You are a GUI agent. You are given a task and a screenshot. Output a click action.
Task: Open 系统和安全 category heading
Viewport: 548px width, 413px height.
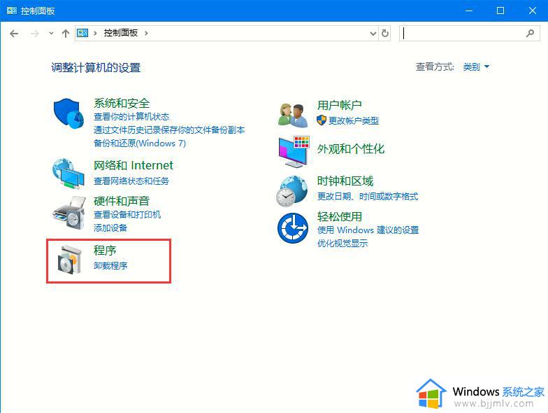coord(122,103)
